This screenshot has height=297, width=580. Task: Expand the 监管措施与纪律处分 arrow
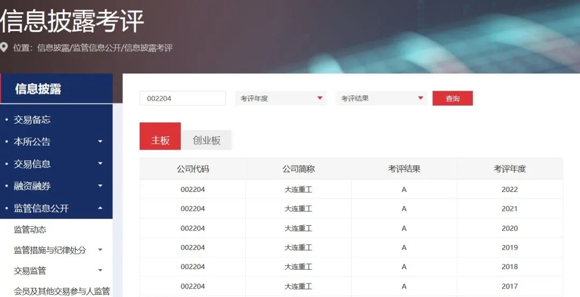100,250
